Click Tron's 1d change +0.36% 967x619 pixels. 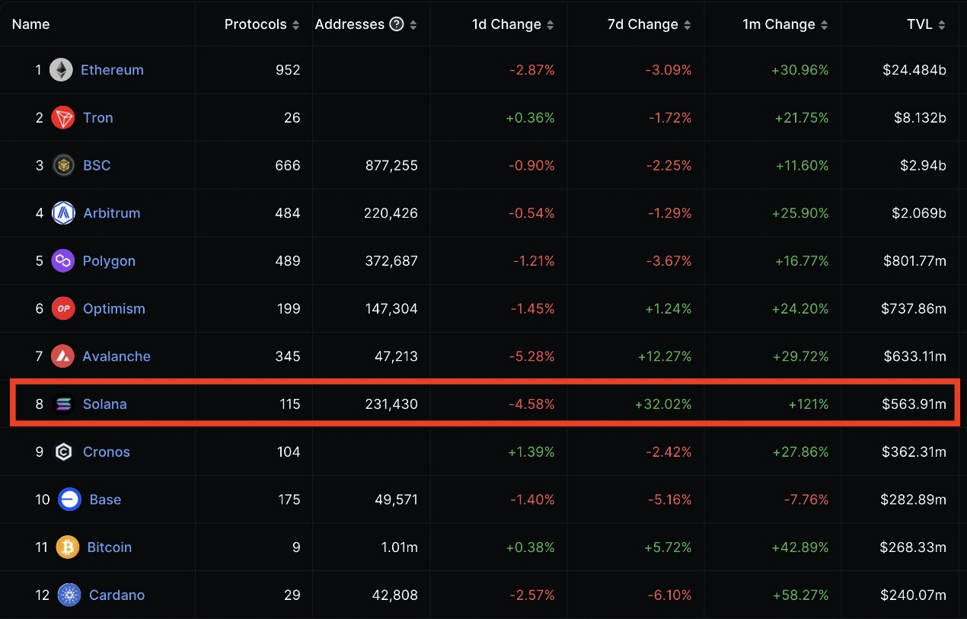[530, 118]
